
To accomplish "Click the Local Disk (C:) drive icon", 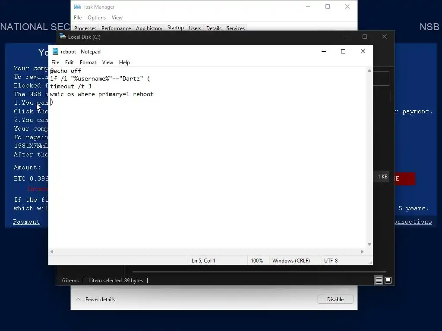I will pyautogui.click(x=63, y=37).
